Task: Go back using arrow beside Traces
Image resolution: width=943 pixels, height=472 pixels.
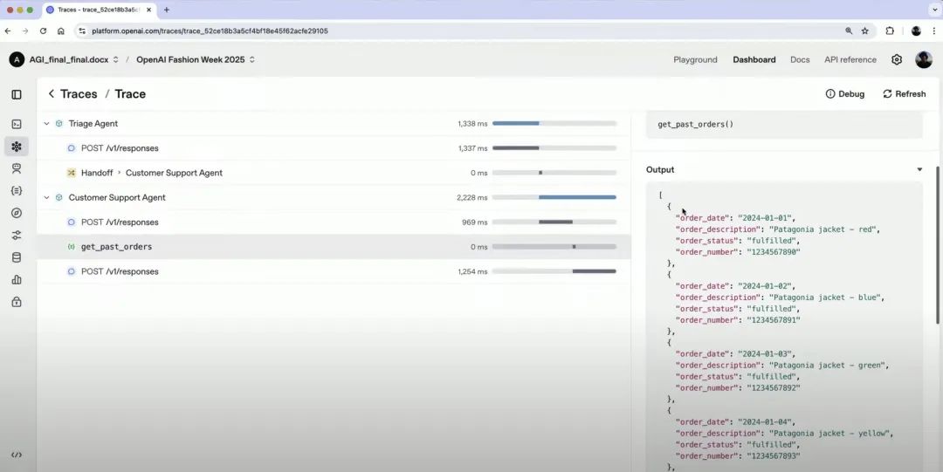Action: (x=52, y=94)
